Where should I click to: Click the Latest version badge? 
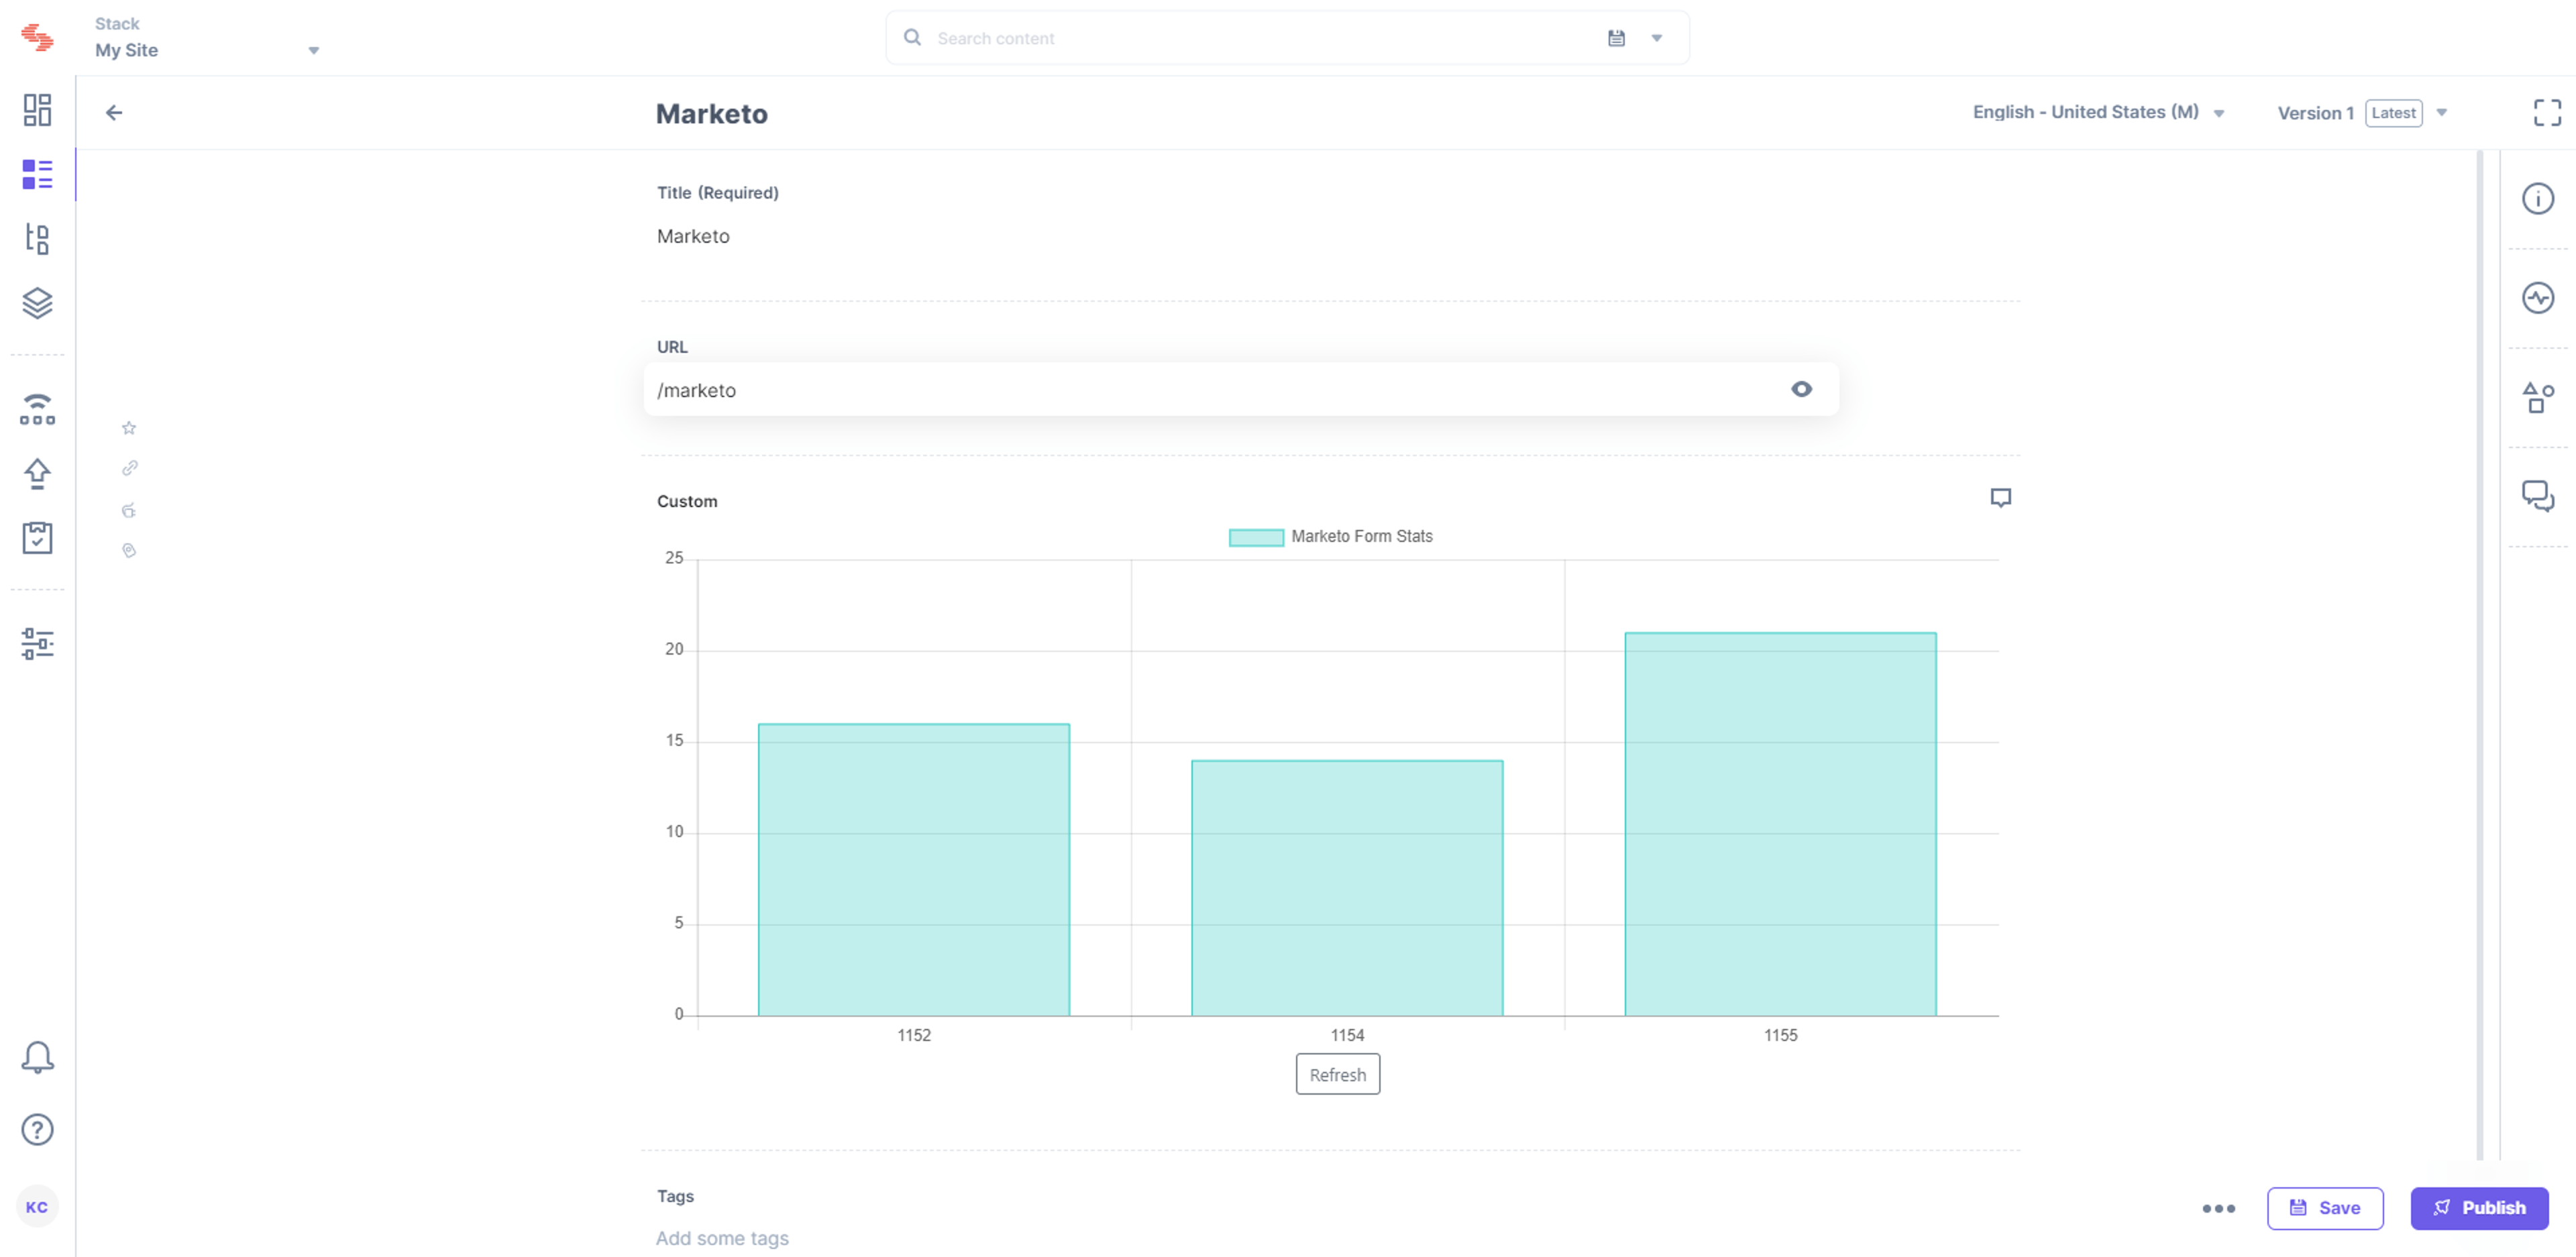point(2393,112)
